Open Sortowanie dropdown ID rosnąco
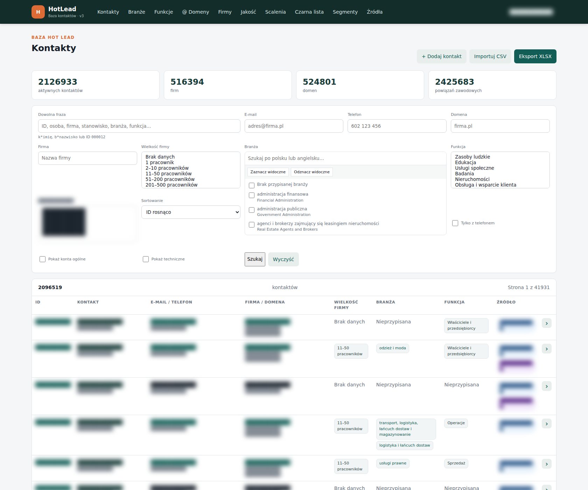The width and height of the screenshot is (588, 490). [x=191, y=212]
